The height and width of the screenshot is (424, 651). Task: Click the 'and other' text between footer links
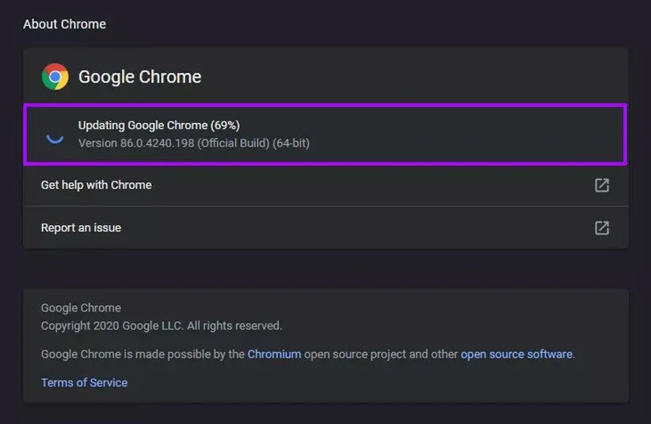coord(434,354)
